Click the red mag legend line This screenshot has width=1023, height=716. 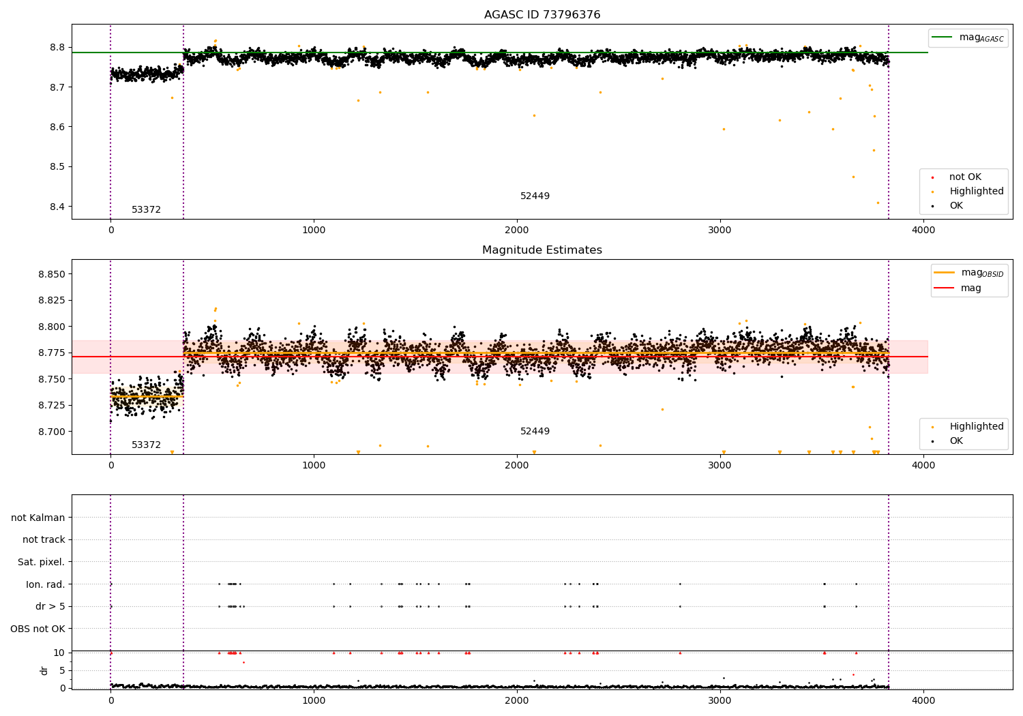945,288
